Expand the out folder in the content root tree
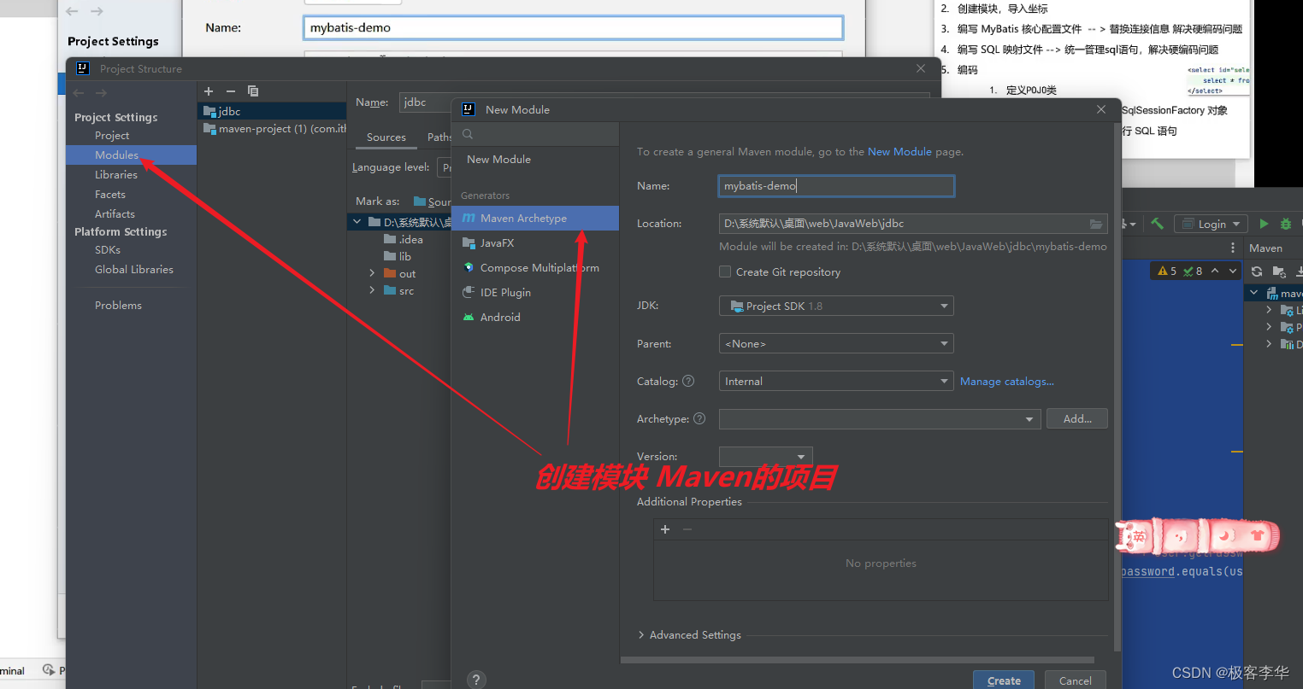 372,273
